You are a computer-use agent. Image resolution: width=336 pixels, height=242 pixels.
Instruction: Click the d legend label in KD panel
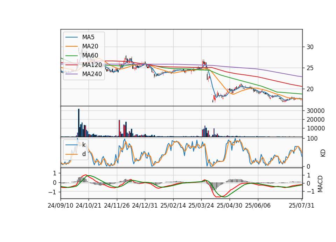(x=84, y=154)
